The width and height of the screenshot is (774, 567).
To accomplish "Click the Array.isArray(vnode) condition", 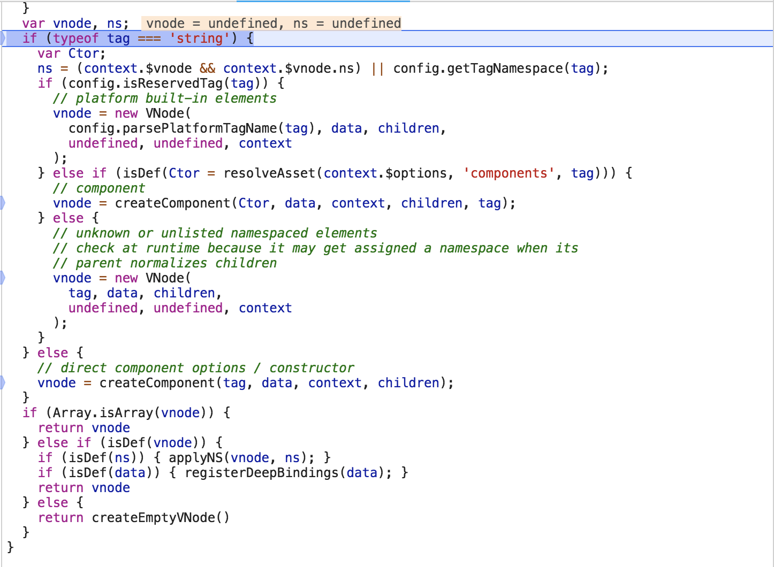I will (130, 412).
